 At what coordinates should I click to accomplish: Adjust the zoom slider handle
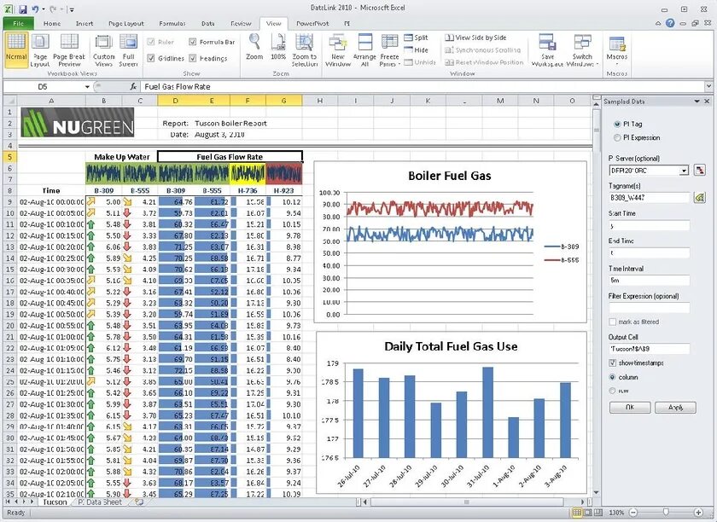click(666, 513)
